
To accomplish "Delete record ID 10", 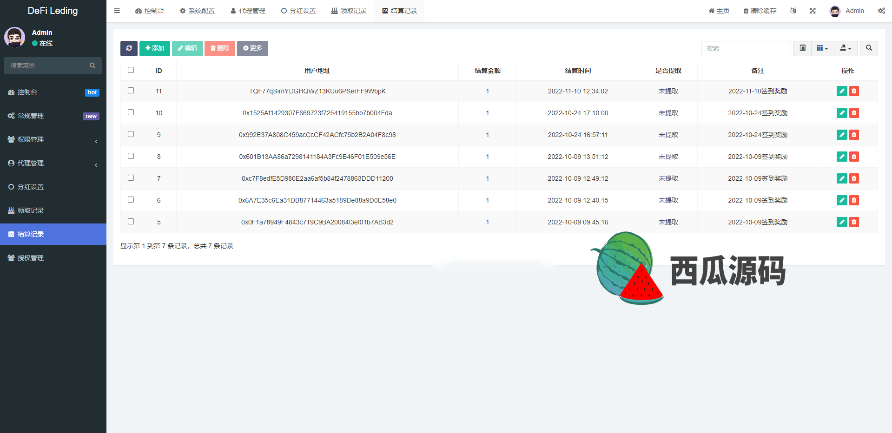I will click(854, 113).
